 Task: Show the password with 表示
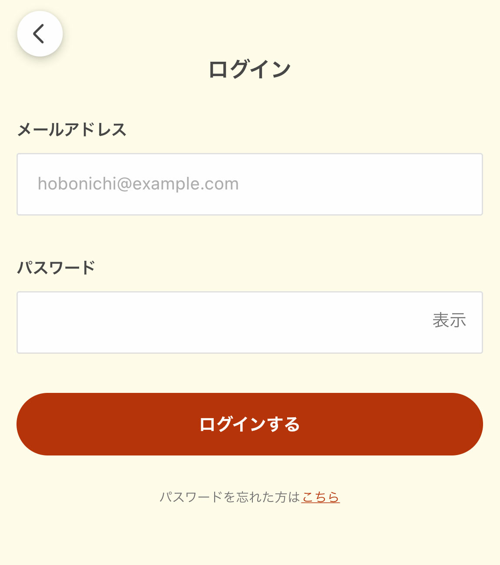point(449,321)
